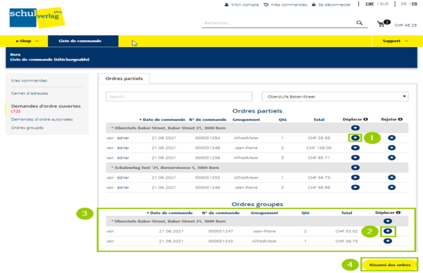This screenshot has width=423, height=273.
Task: Reject order 000031253
Action: click(392, 177)
